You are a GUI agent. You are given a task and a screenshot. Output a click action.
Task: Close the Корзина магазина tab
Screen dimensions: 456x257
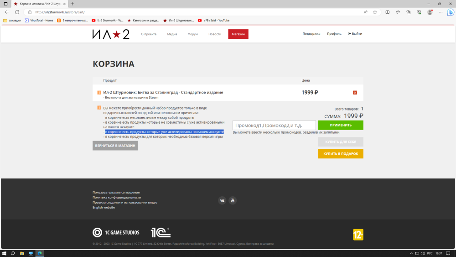[64, 4]
